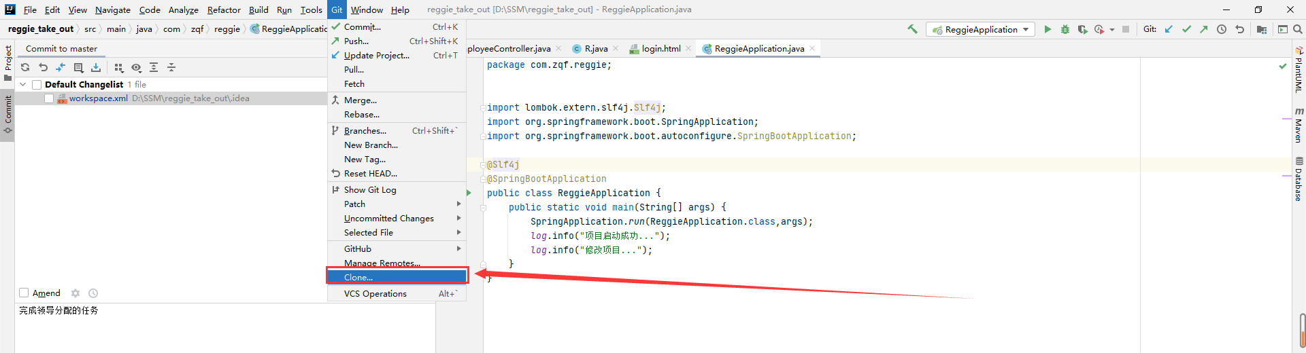Image resolution: width=1306 pixels, height=353 pixels.
Task: Select Update Project... in Git menu
Action: pyautogui.click(x=397, y=55)
